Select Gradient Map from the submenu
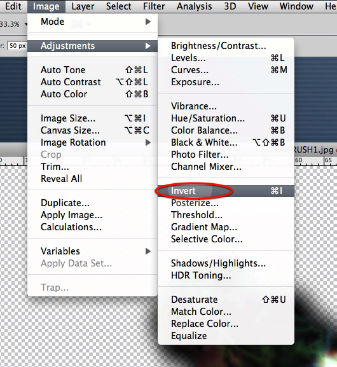337x367 pixels. point(226,227)
